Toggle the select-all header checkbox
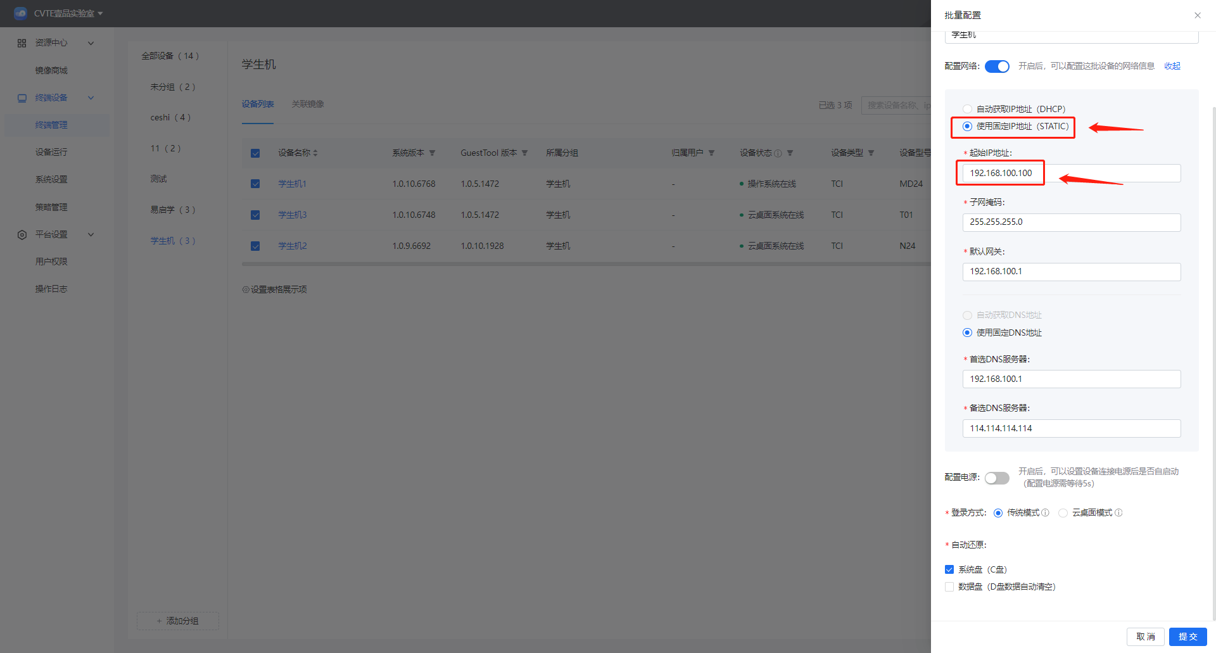Viewport: 1216px width, 653px height. pos(255,153)
